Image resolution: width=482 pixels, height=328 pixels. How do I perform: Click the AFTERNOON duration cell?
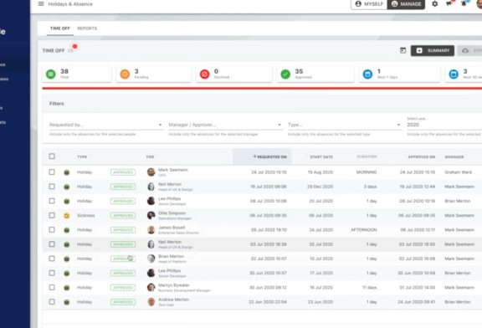[364, 230]
